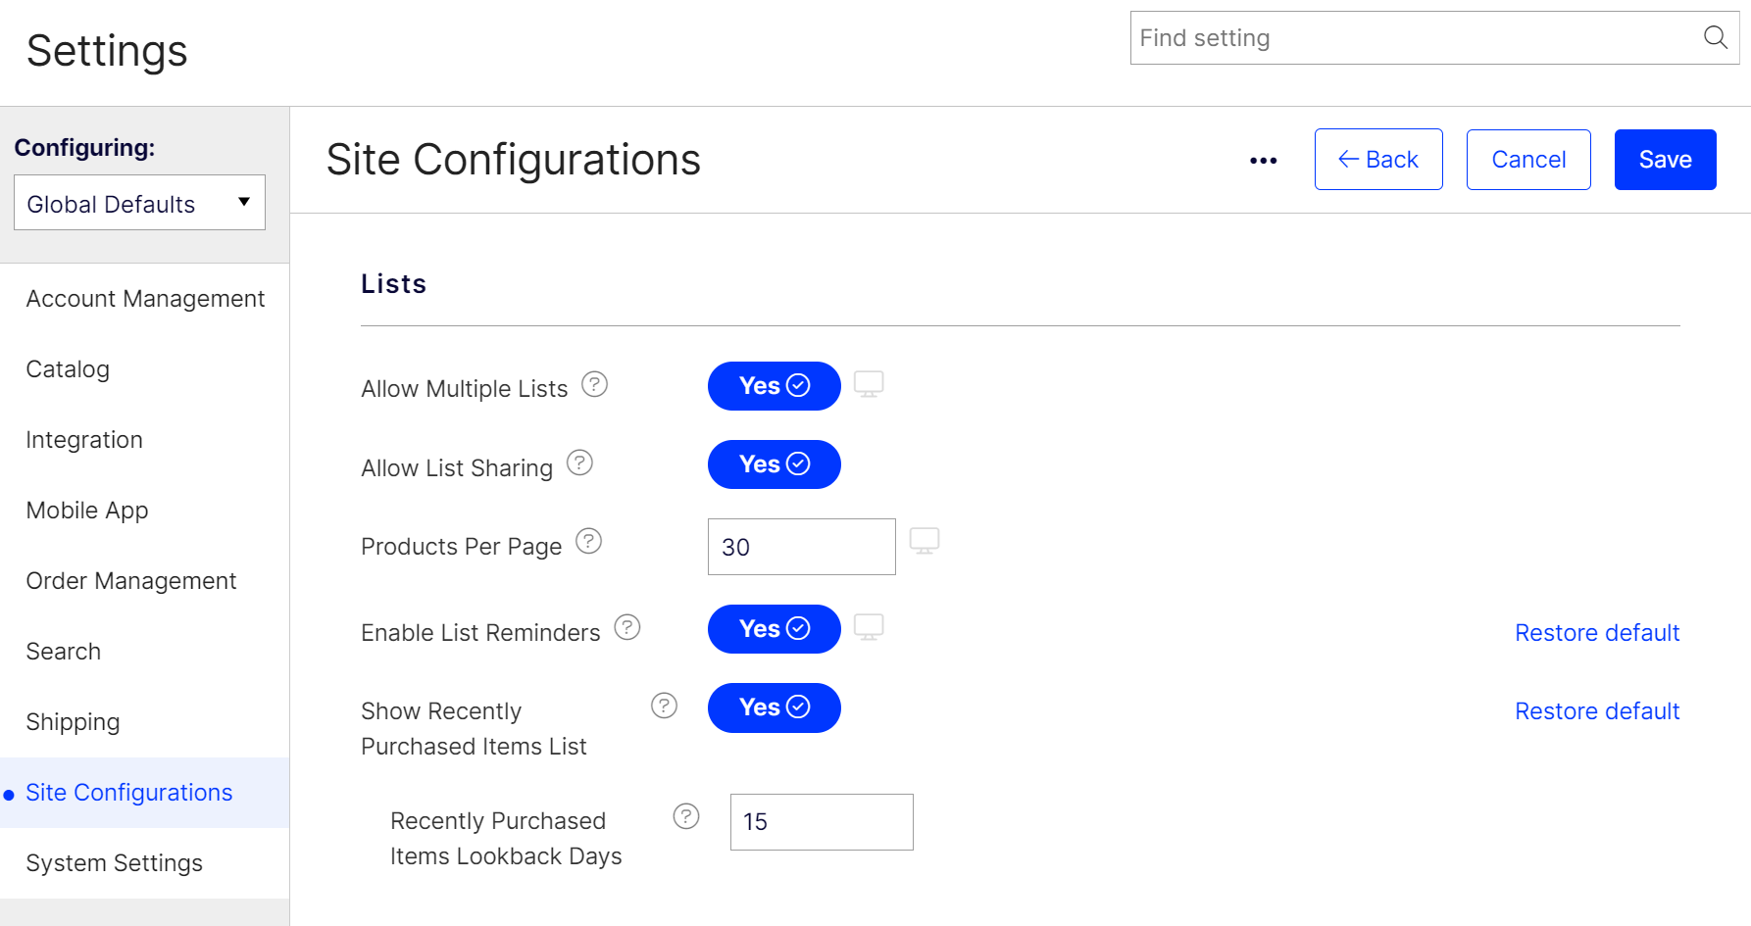Restore default for Enable List Reminders
The image size is (1751, 926).
[x=1597, y=633]
